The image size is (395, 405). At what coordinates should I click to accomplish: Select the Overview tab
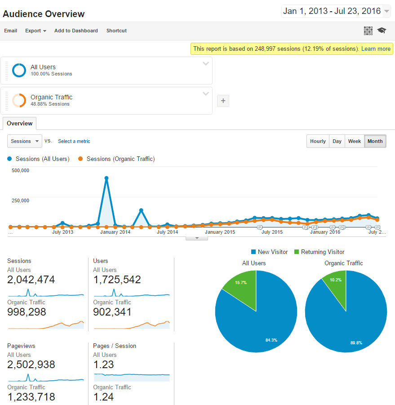click(x=19, y=123)
